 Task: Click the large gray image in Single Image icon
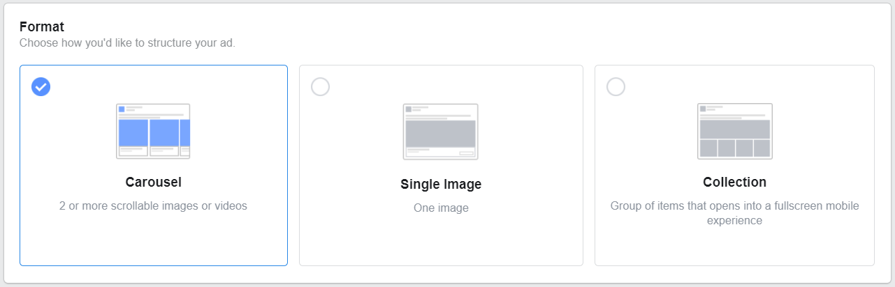pyautogui.click(x=441, y=134)
